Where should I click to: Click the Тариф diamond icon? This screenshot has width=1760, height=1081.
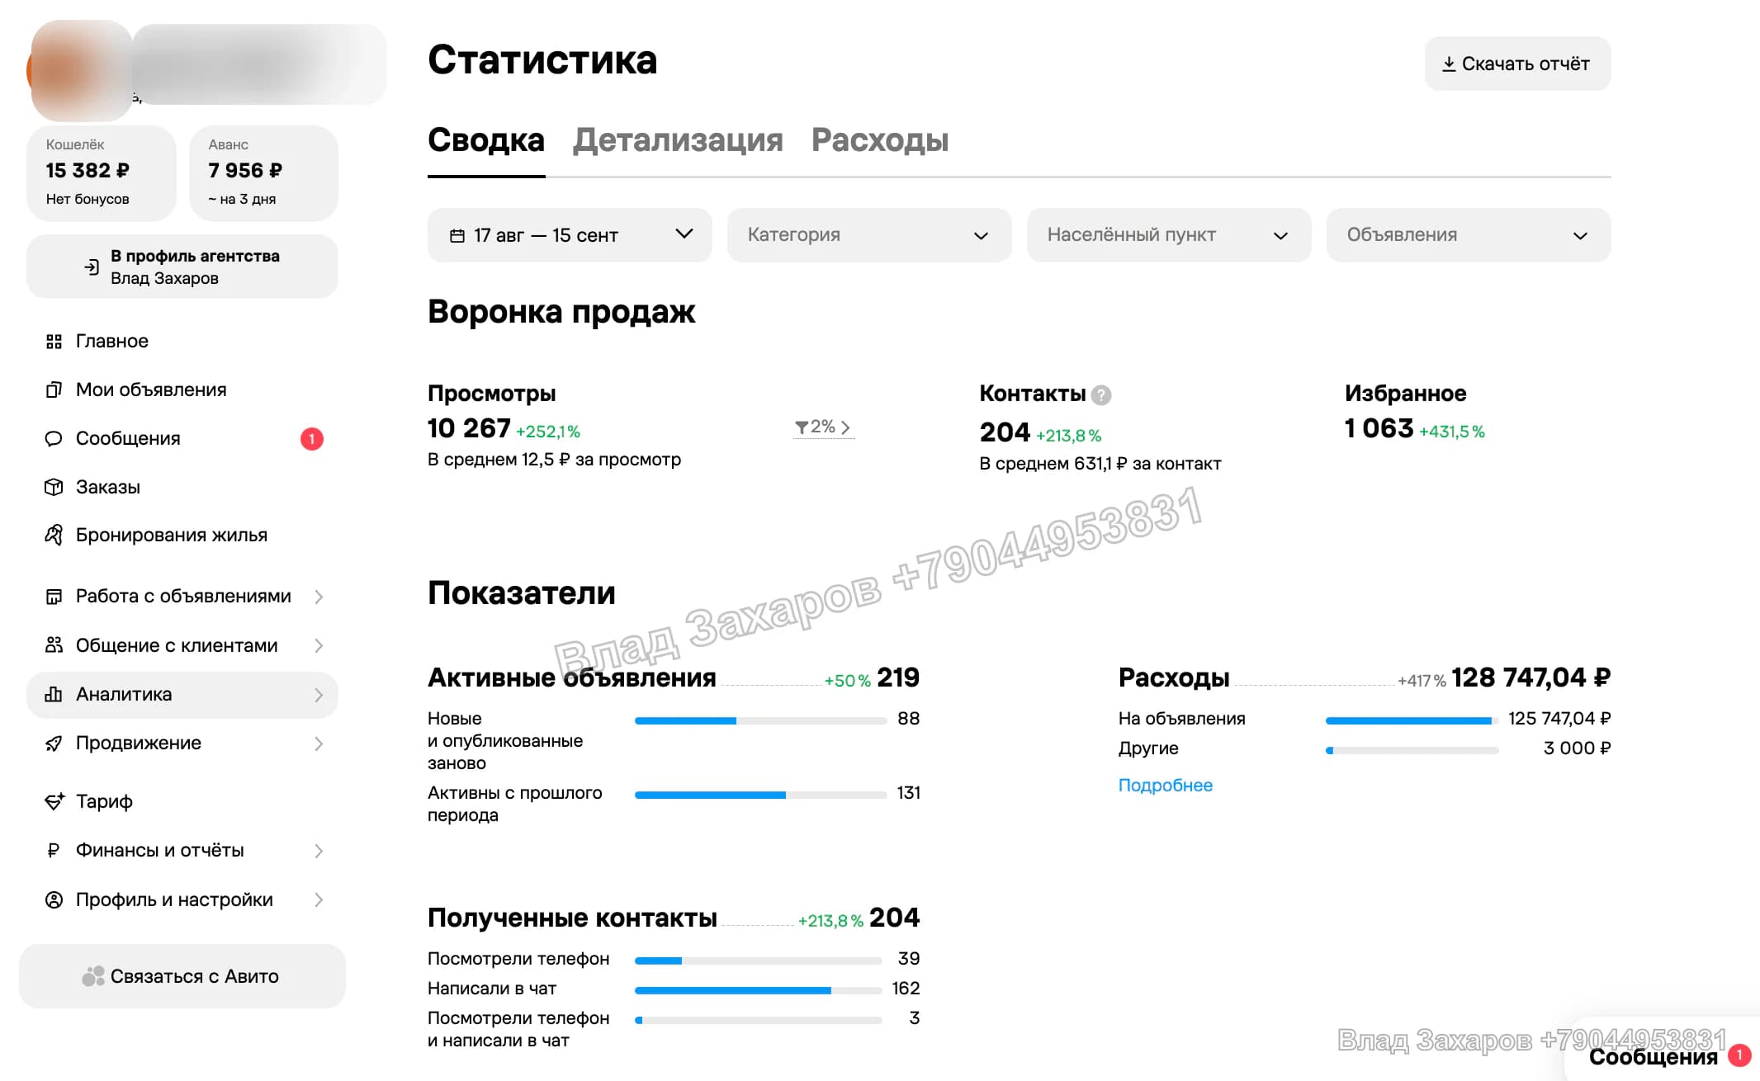coord(54,801)
